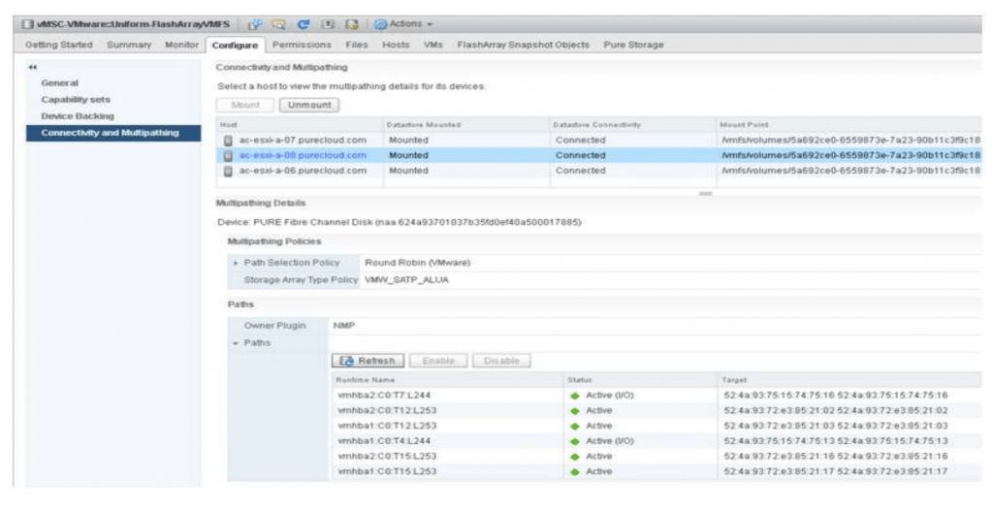Click green status icon for vmhba2:C0:T15:L253
993x509 pixels.
(x=575, y=457)
